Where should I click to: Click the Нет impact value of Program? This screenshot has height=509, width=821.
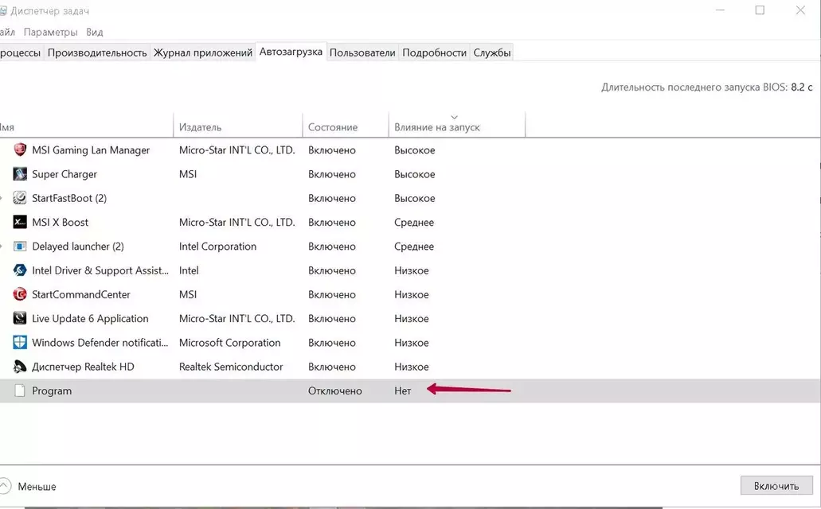[x=403, y=390]
